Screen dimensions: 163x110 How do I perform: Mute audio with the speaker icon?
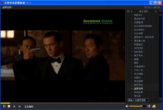tap(127, 106)
